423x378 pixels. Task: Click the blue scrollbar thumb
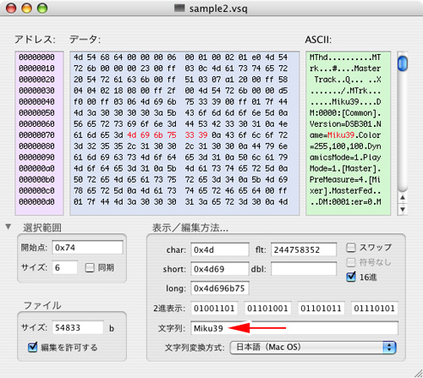point(403,63)
